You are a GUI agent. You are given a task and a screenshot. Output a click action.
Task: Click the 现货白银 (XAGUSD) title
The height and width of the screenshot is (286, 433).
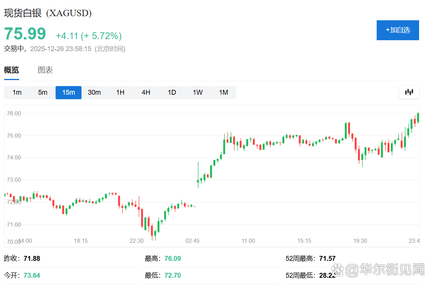pyautogui.click(x=48, y=13)
